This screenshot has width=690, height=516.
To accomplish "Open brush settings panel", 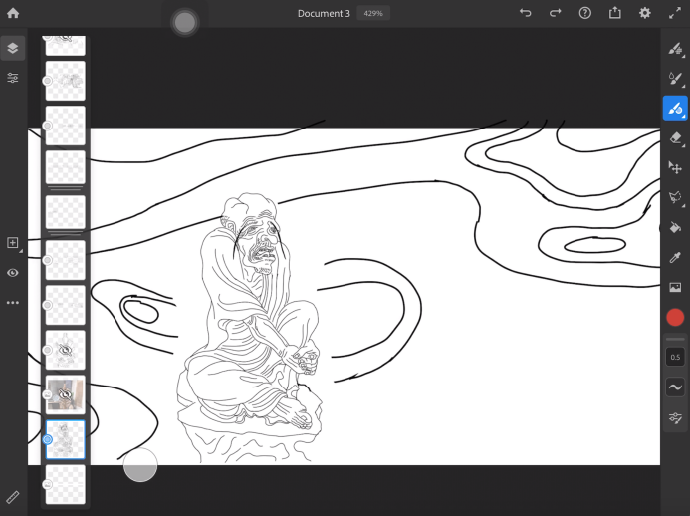I will tap(675, 417).
